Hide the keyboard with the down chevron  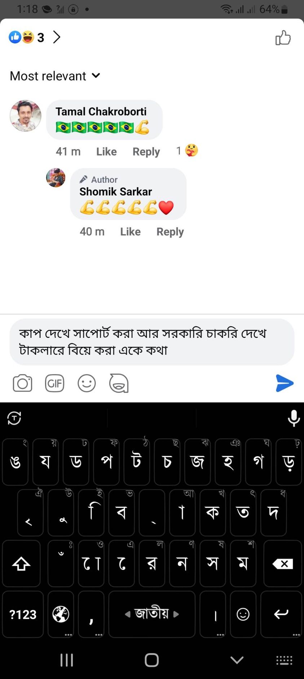tap(237, 660)
